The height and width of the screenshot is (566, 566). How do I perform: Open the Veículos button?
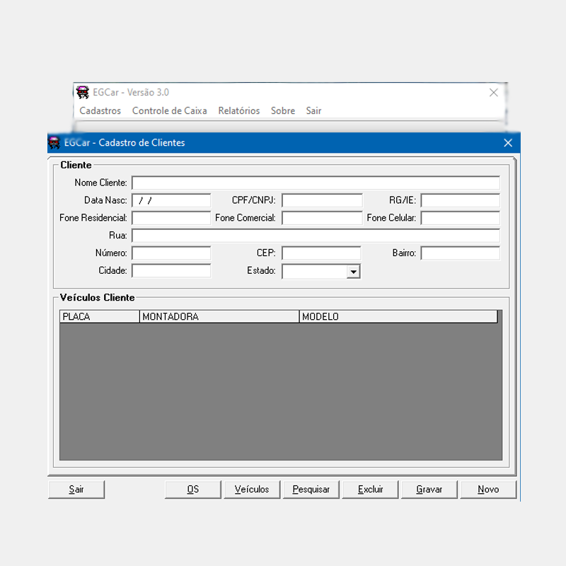[x=252, y=490]
